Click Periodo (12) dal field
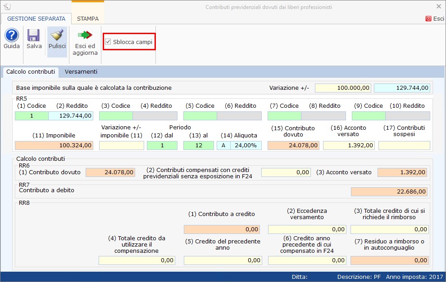 pyautogui.click(x=162, y=145)
